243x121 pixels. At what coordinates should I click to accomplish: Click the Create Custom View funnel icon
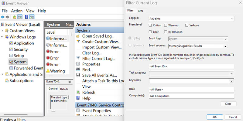click(x=78, y=42)
